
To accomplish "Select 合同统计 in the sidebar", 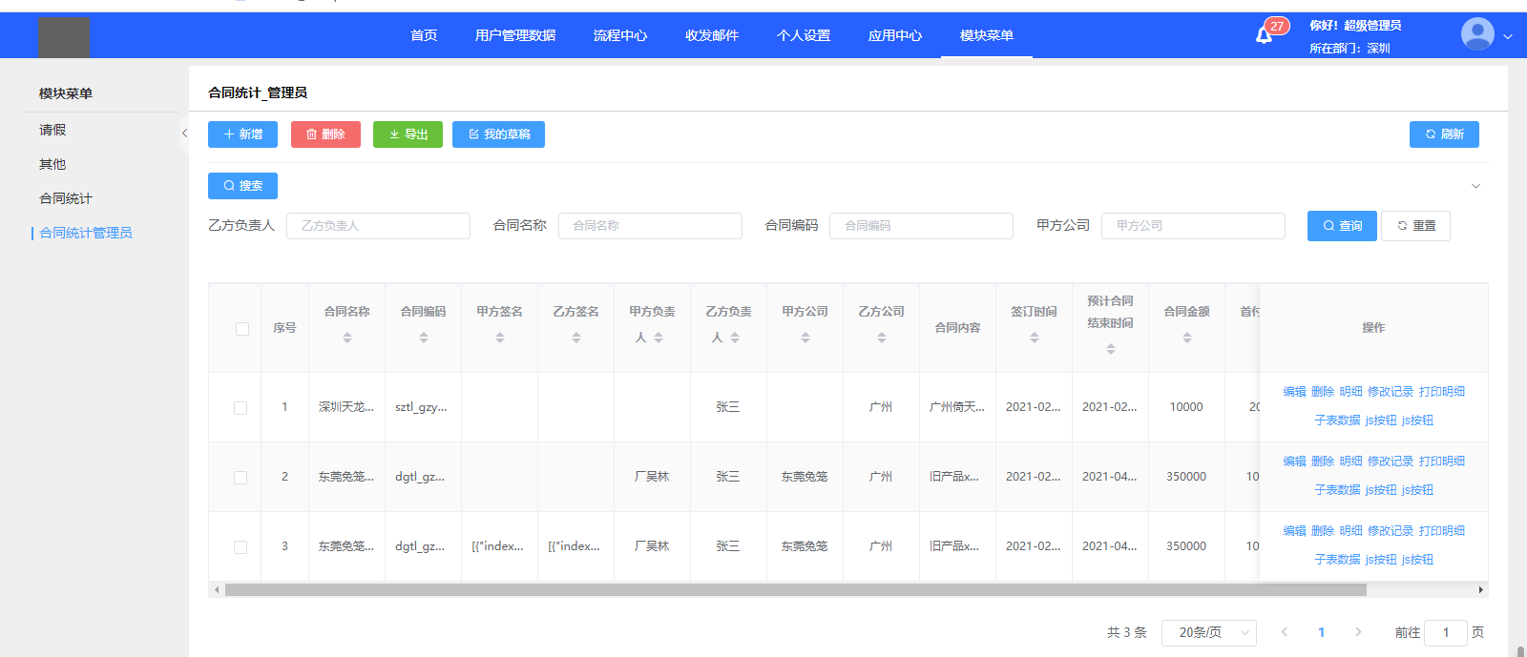I will click(x=66, y=198).
